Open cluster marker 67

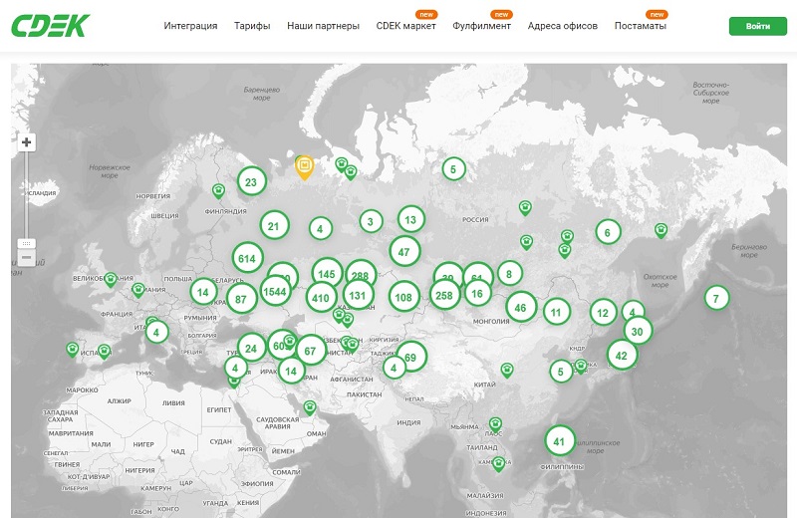click(x=310, y=351)
